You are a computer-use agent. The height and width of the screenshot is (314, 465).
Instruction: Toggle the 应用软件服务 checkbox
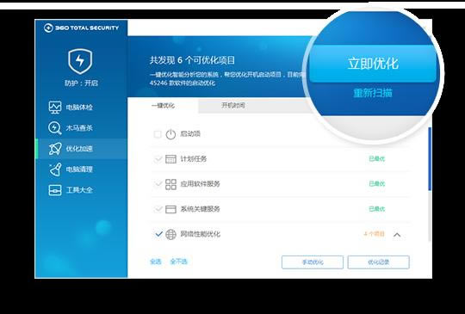(x=158, y=184)
